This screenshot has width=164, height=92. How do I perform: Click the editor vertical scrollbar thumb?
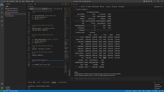coord(69,73)
